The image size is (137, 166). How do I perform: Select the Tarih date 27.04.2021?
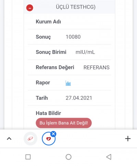(79, 98)
